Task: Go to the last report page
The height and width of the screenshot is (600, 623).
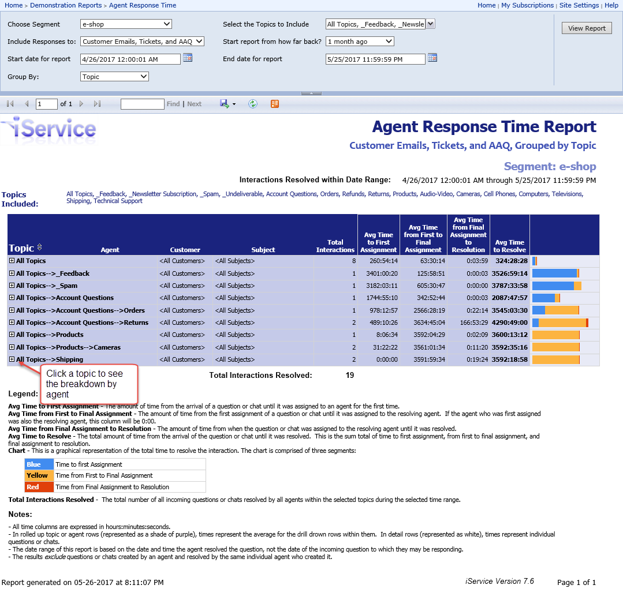Action: tap(97, 104)
